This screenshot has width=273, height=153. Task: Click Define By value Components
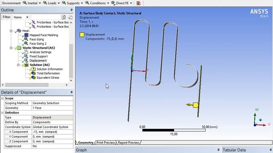tap(52, 122)
